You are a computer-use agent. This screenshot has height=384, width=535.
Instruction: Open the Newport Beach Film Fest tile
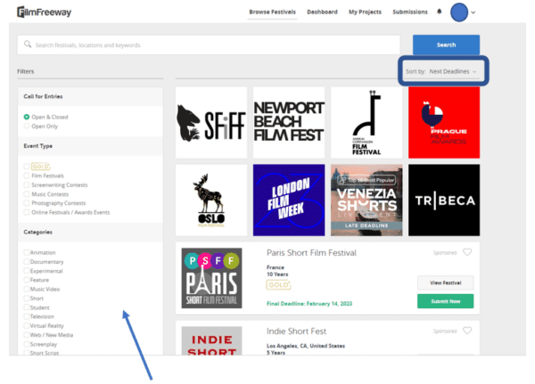[x=289, y=122]
